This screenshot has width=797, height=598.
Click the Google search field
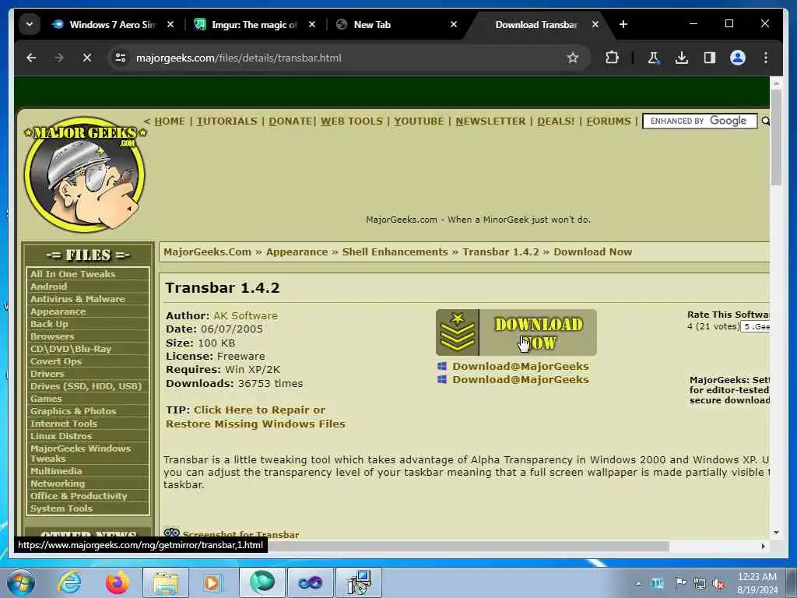click(700, 121)
